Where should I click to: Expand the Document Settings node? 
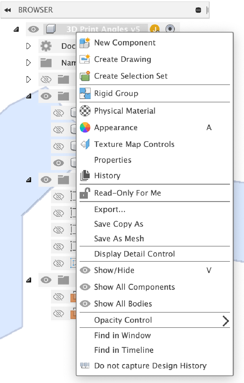[29, 46]
